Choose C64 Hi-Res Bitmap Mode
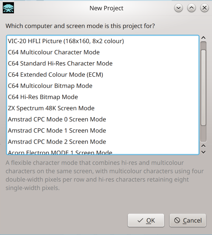 click(103, 97)
